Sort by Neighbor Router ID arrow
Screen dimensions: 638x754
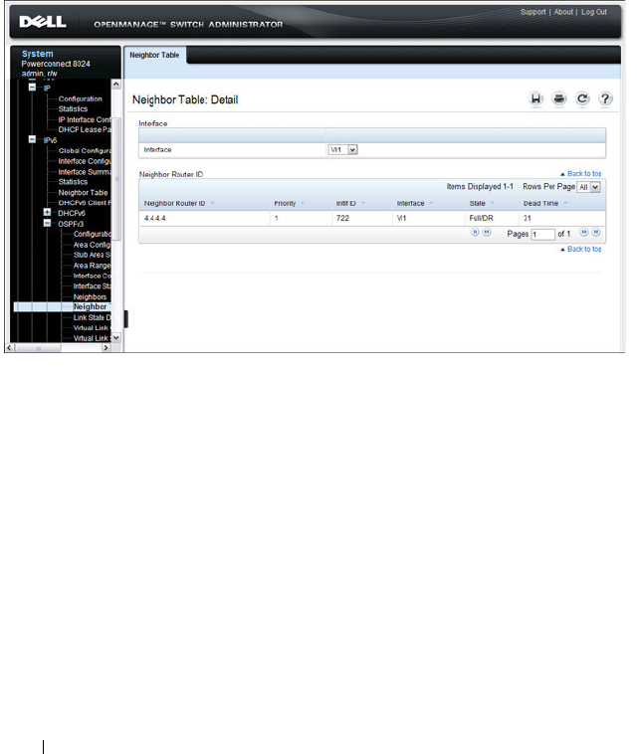pyautogui.click(x=212, y=203)
